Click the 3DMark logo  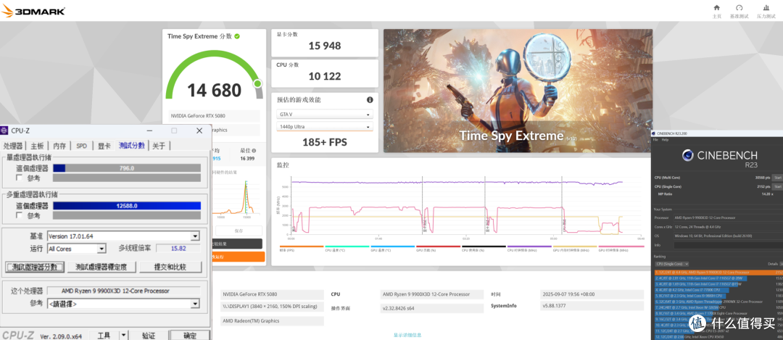pyautogui.click(x=33, y=11)
